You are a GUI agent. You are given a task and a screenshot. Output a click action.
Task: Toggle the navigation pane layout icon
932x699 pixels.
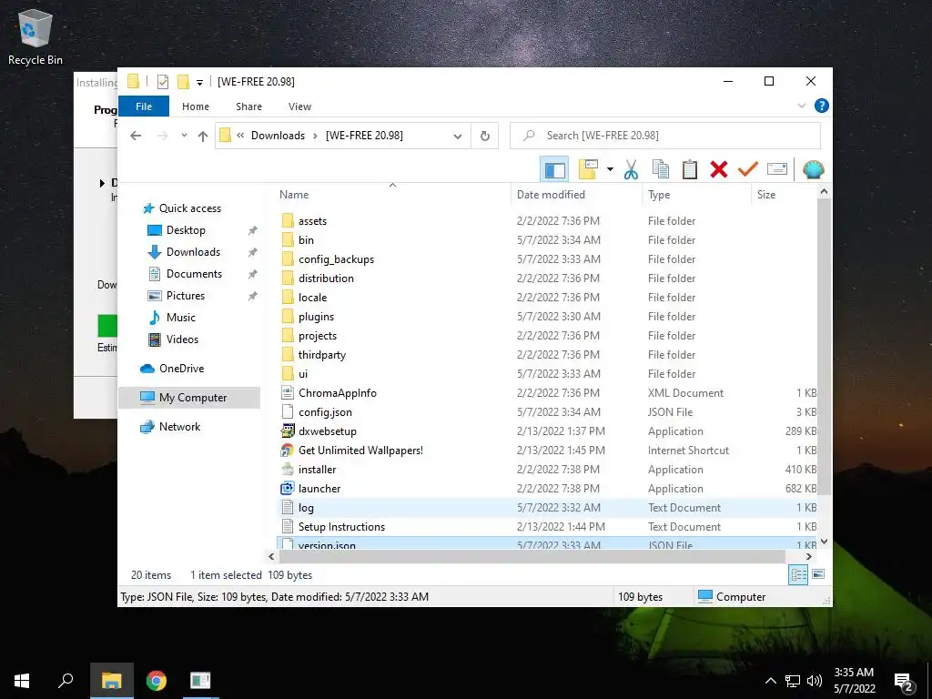point(554,170)
